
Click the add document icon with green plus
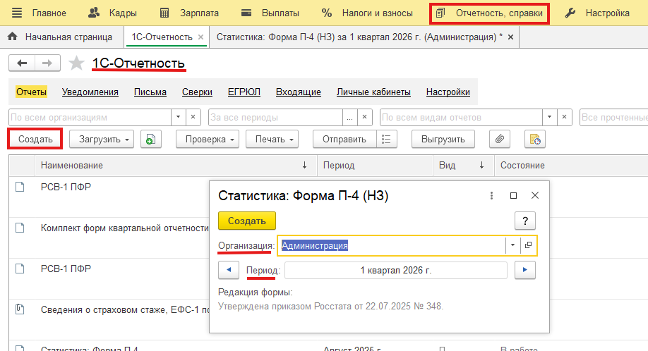[151, 139]
